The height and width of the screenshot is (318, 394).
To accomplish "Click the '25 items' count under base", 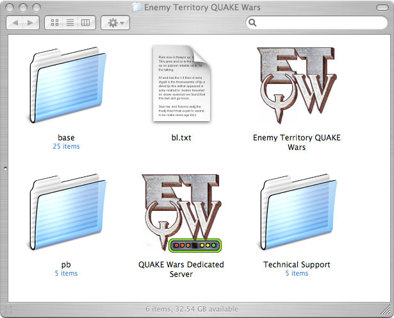I will coord(67,146).
